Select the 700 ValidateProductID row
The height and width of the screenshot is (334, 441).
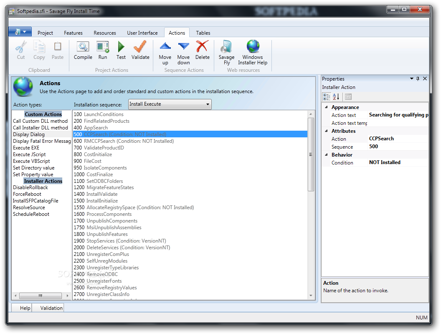tap(190, 148)
